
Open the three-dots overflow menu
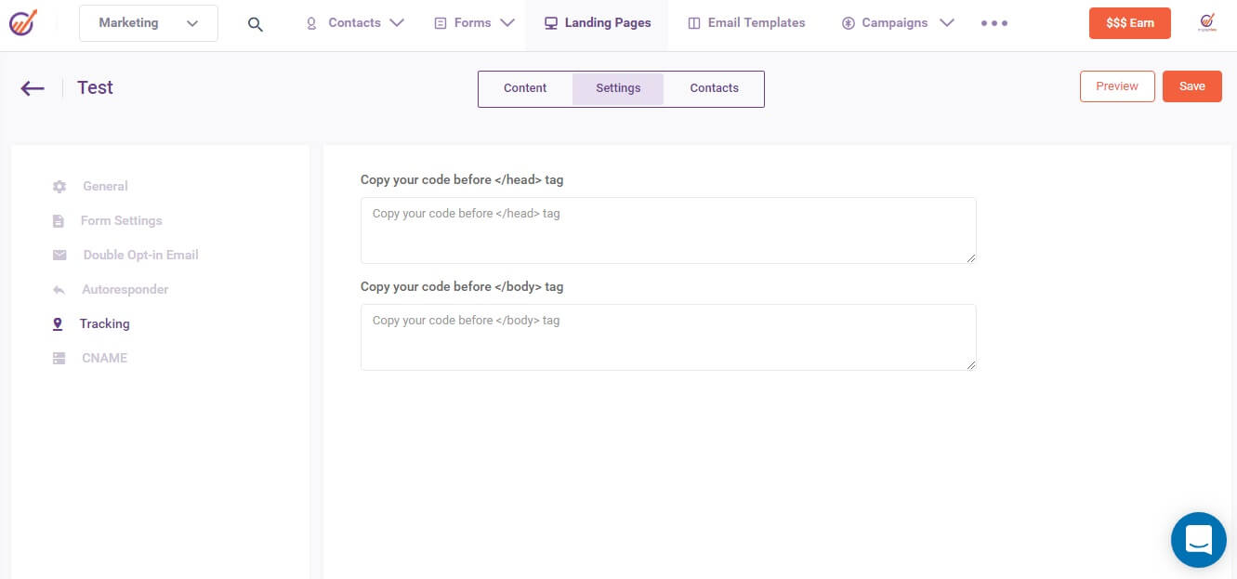pos(994,22)
